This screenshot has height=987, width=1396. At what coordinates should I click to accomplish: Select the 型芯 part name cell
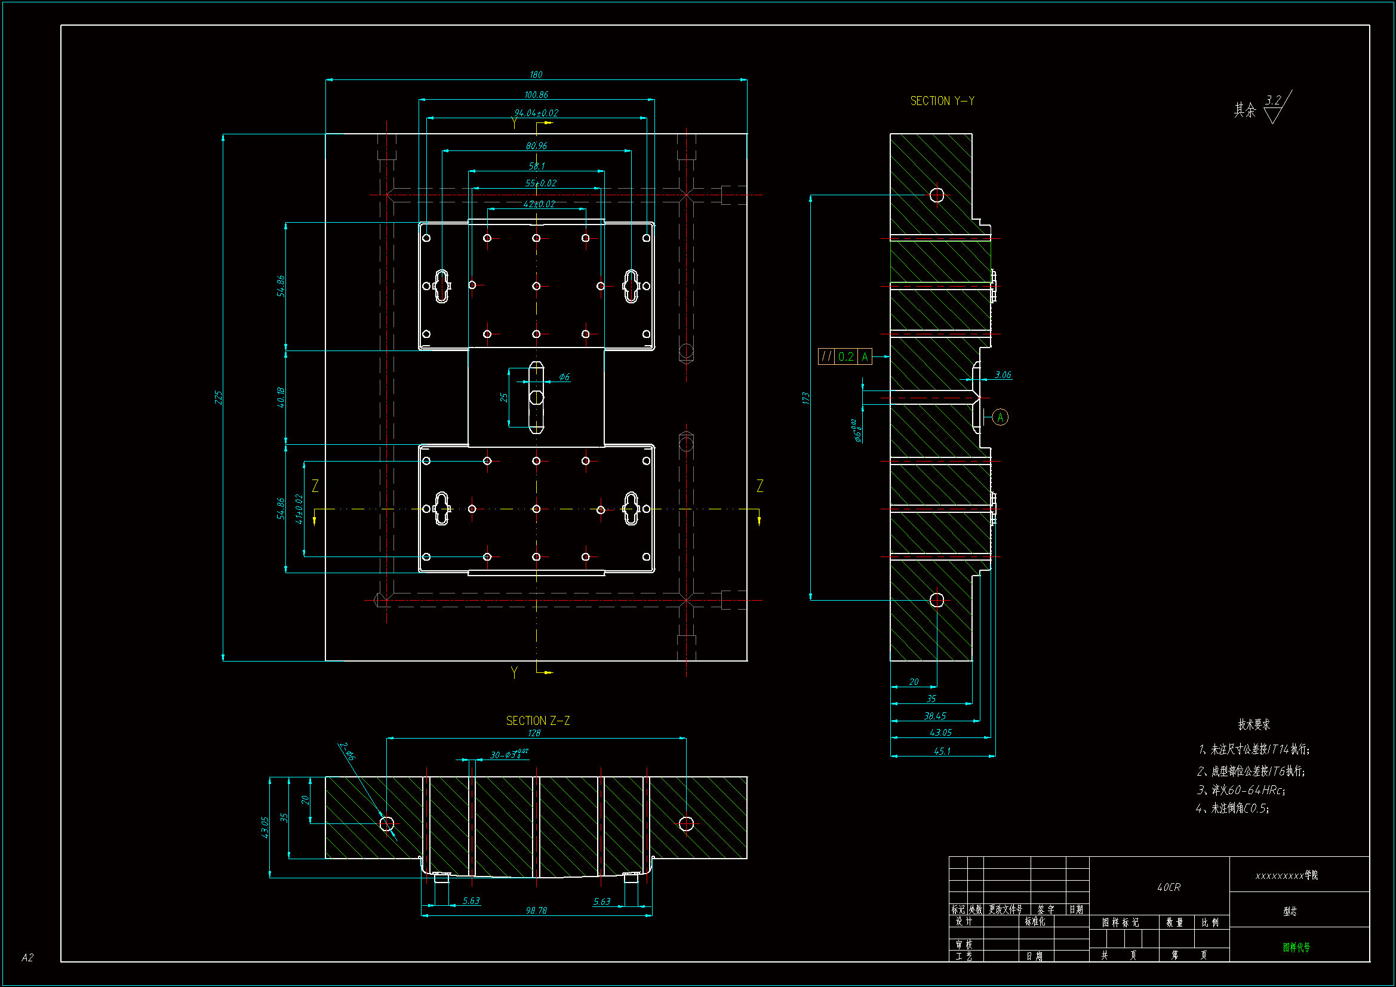point(1290,911)
